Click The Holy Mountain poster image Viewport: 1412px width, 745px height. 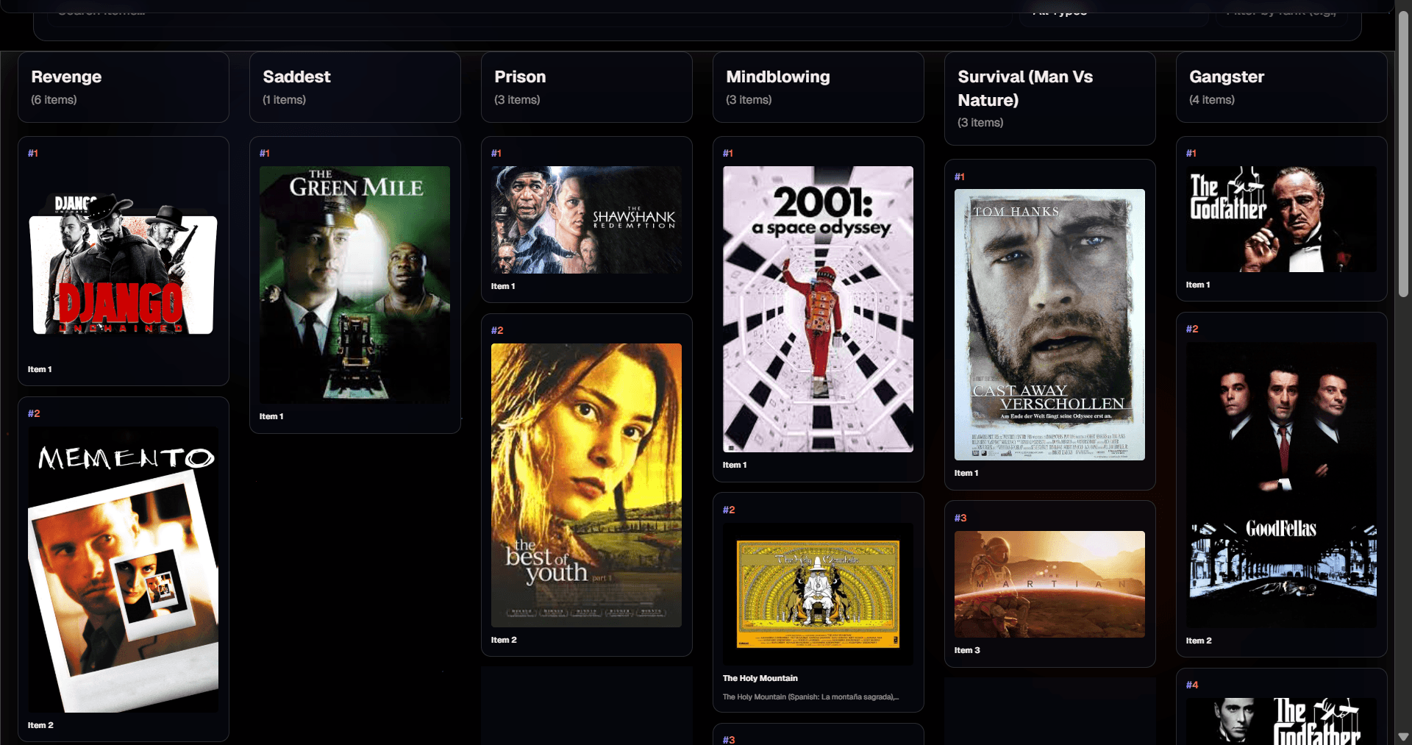pos(818,594)
